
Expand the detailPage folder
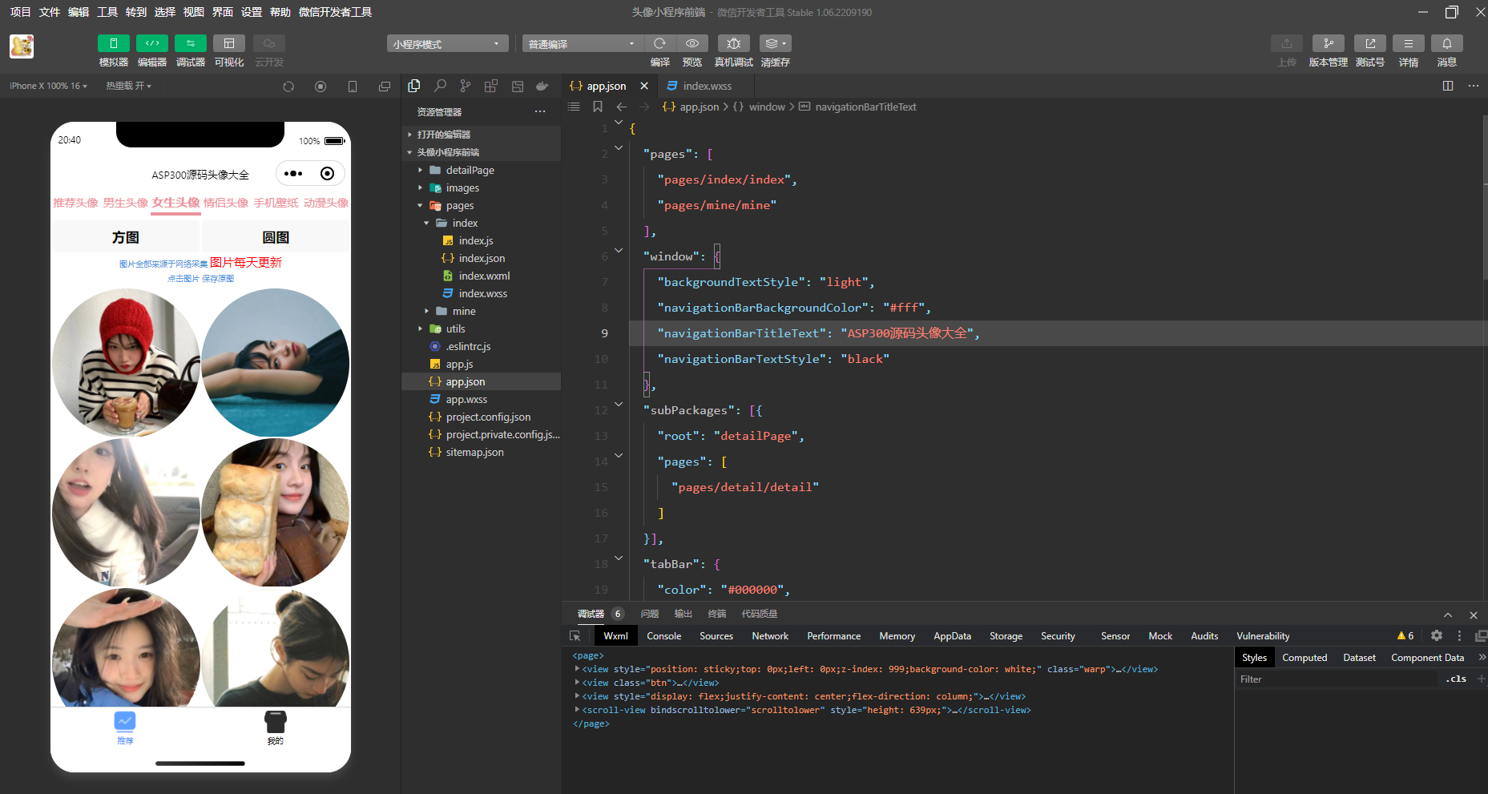click(x=470, y=170)
